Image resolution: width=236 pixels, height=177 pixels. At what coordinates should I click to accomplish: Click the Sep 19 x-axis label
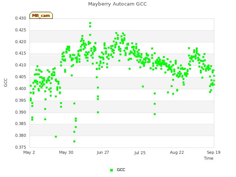point(214,152)
